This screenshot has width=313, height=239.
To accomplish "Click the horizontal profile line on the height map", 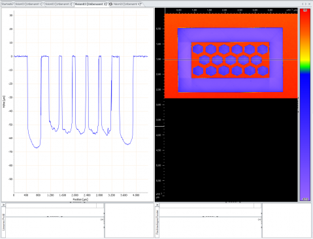I will pyautogui.click(x=231, y=59).
